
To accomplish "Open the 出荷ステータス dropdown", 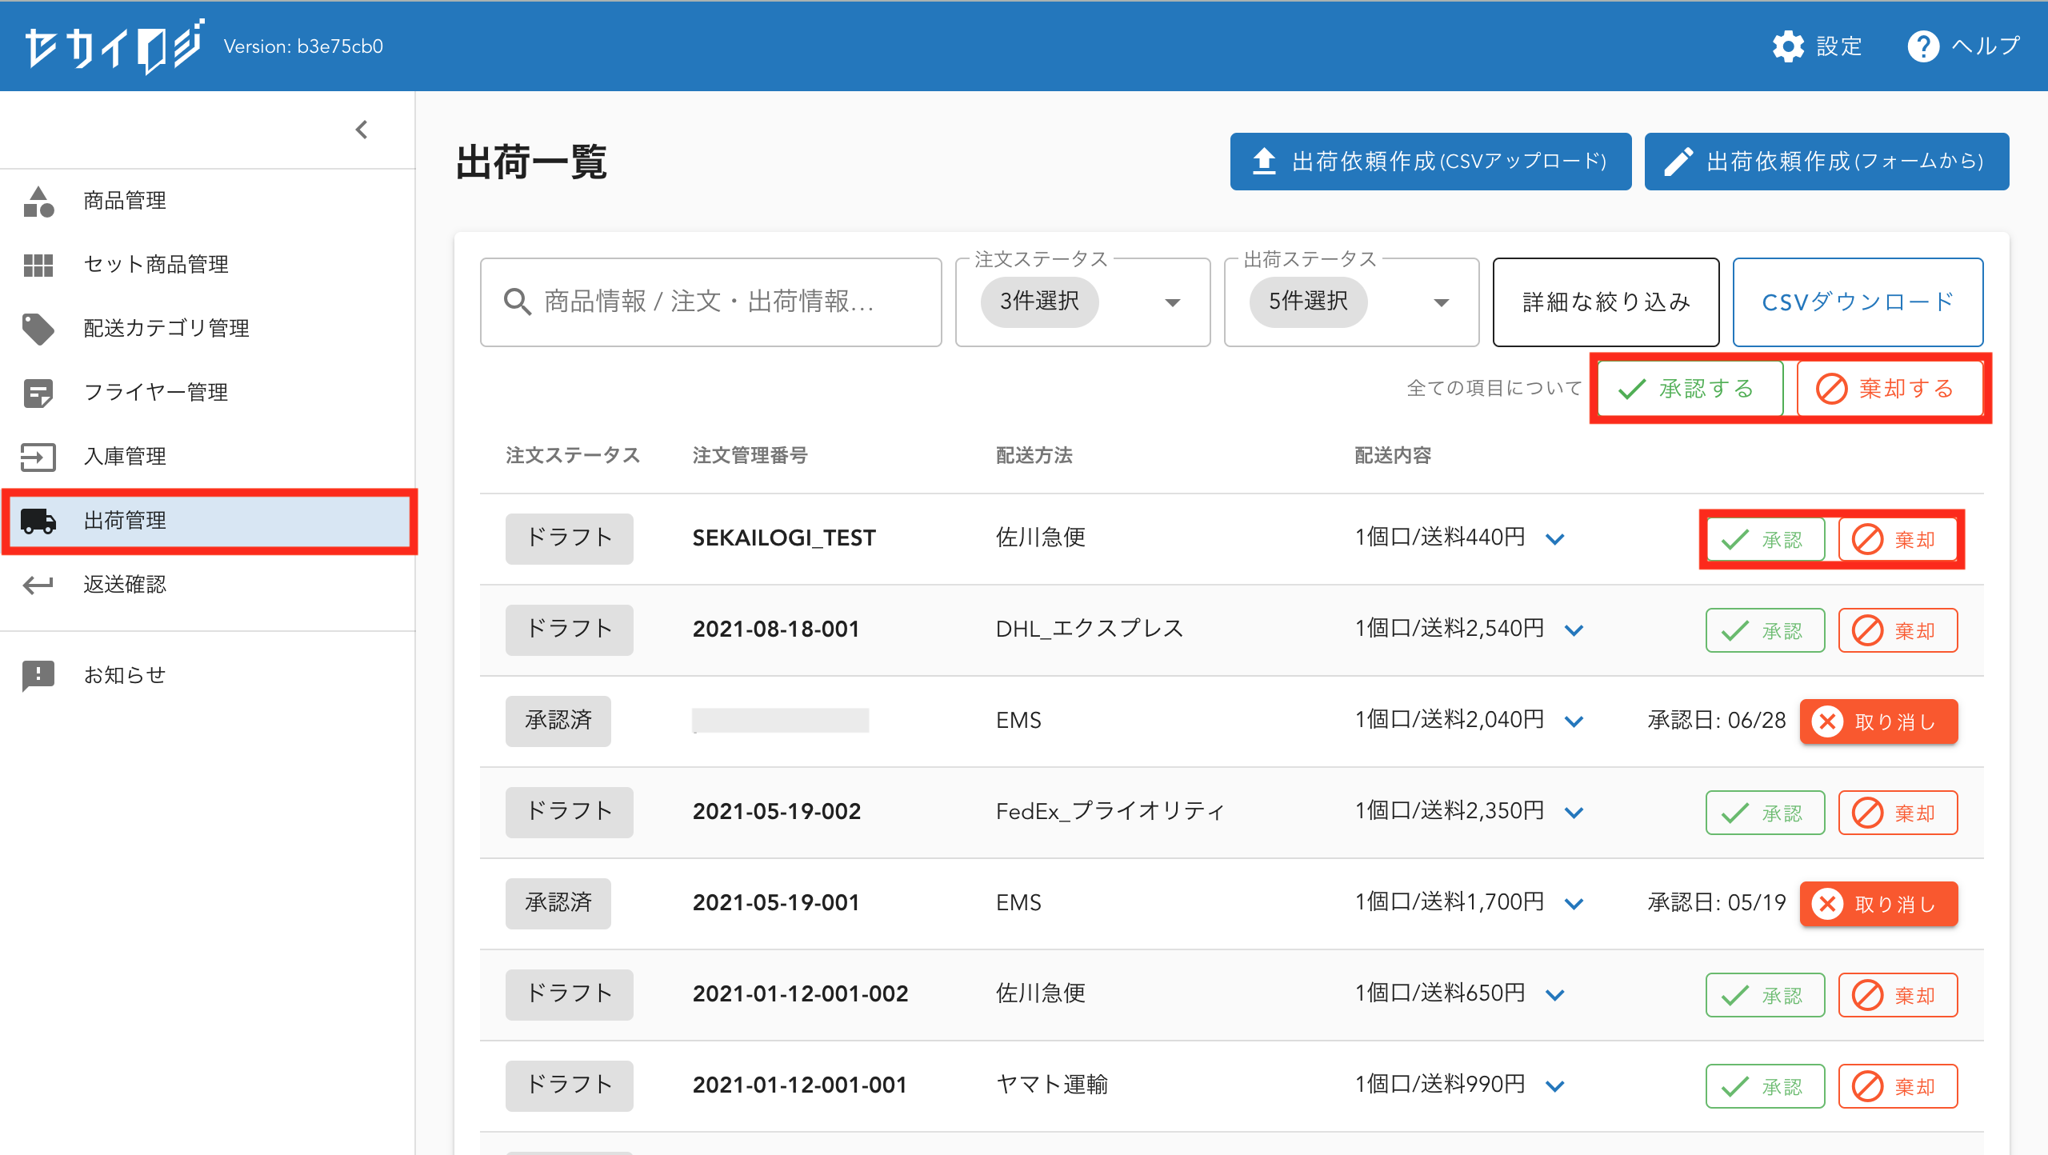I will (x=1441, y=302).
